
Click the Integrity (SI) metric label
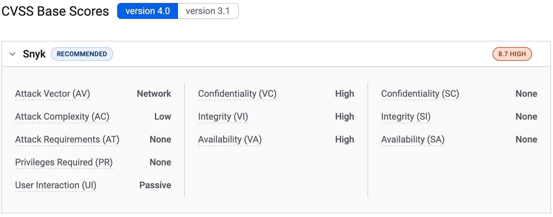[x=406, y=117]
